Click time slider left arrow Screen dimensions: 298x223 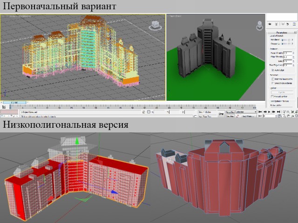pyautogui.click(x=2, y=103)
